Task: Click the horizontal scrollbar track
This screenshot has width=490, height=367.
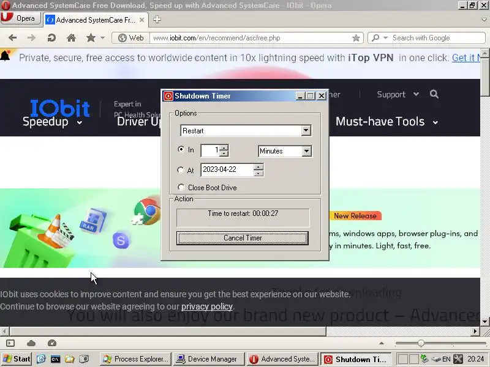Action: pos(398,331)
